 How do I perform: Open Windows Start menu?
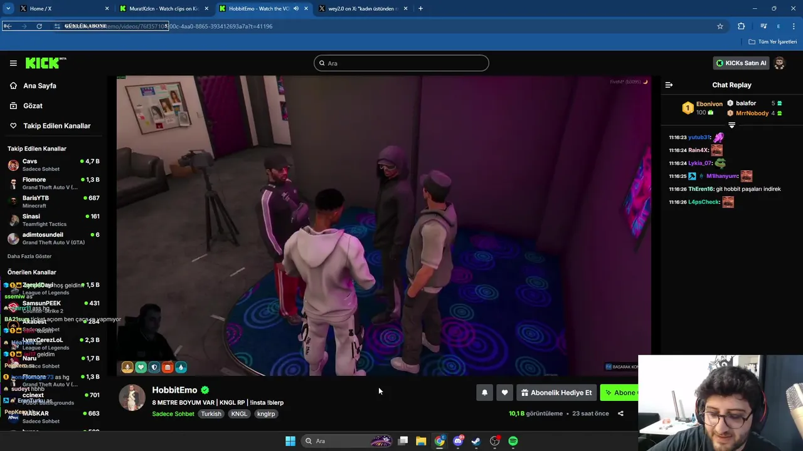pos(290,441)
